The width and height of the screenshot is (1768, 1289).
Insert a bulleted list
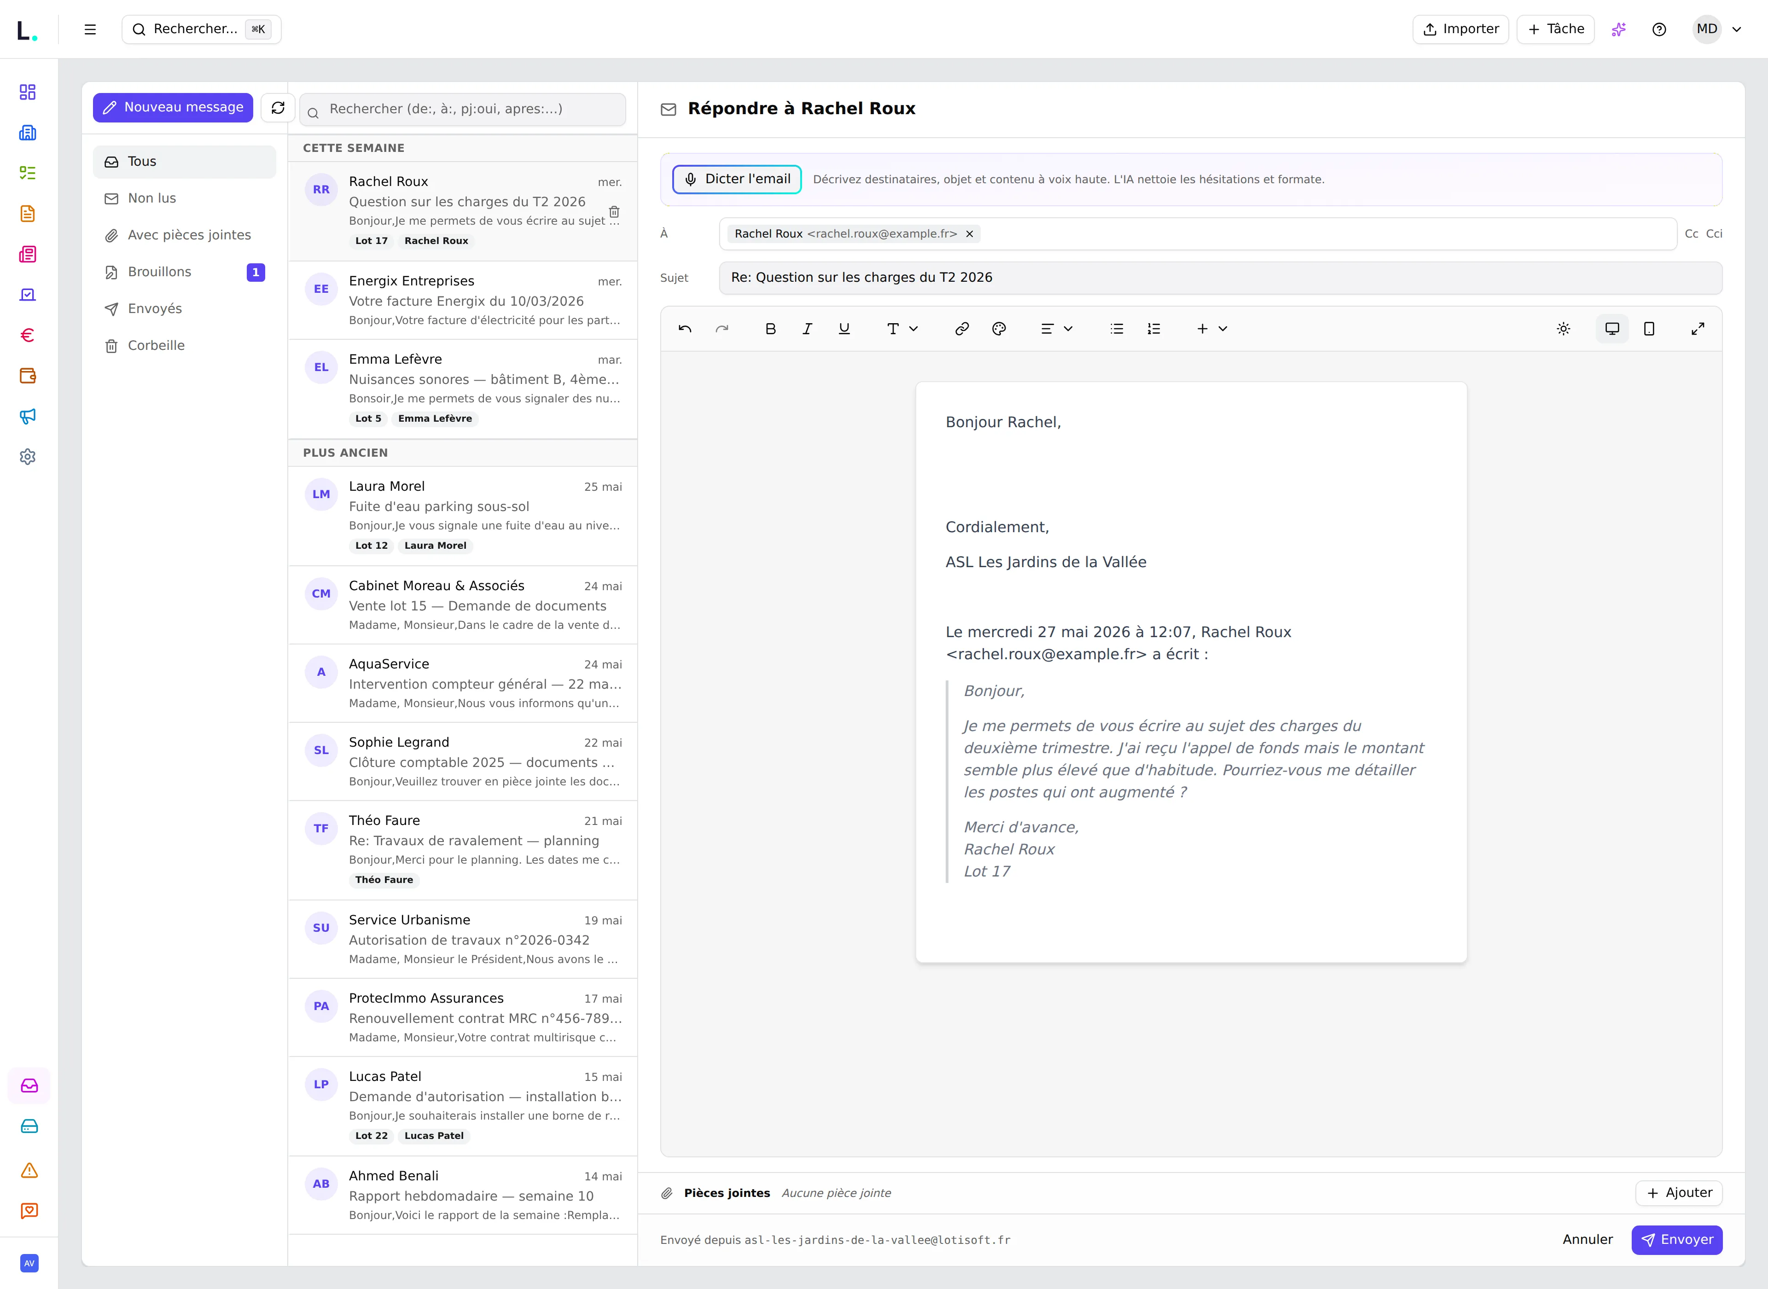[1117, 329]
